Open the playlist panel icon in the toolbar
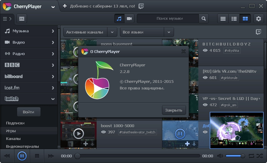The image size is (267, 163). click(22, 19)
